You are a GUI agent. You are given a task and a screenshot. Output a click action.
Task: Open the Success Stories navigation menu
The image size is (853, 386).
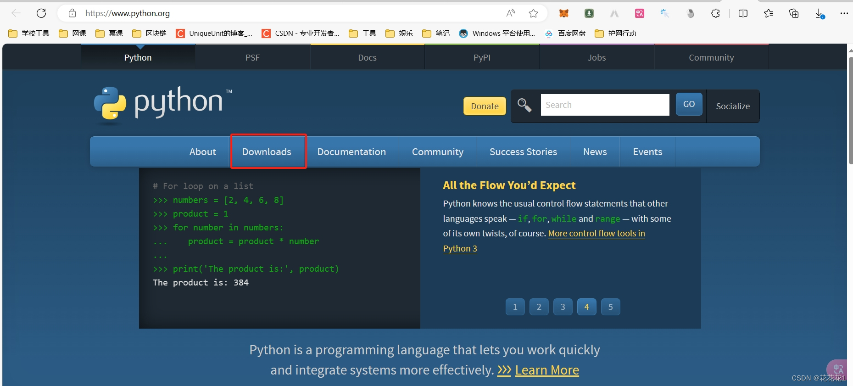click(524, 152)
